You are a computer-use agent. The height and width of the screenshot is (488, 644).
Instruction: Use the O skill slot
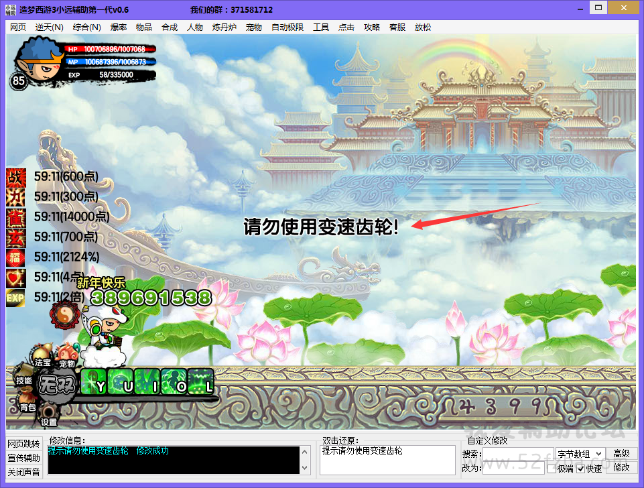[x=174, y=381]
